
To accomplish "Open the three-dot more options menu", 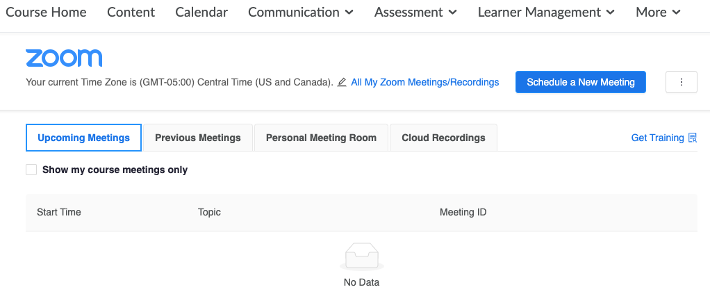I will (x=681, y=82).
